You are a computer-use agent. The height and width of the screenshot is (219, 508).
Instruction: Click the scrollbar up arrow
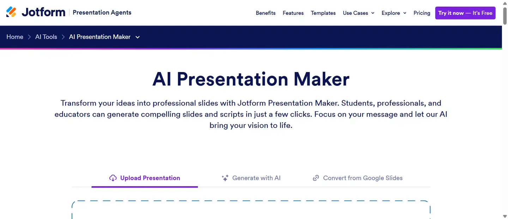[505, 3]
